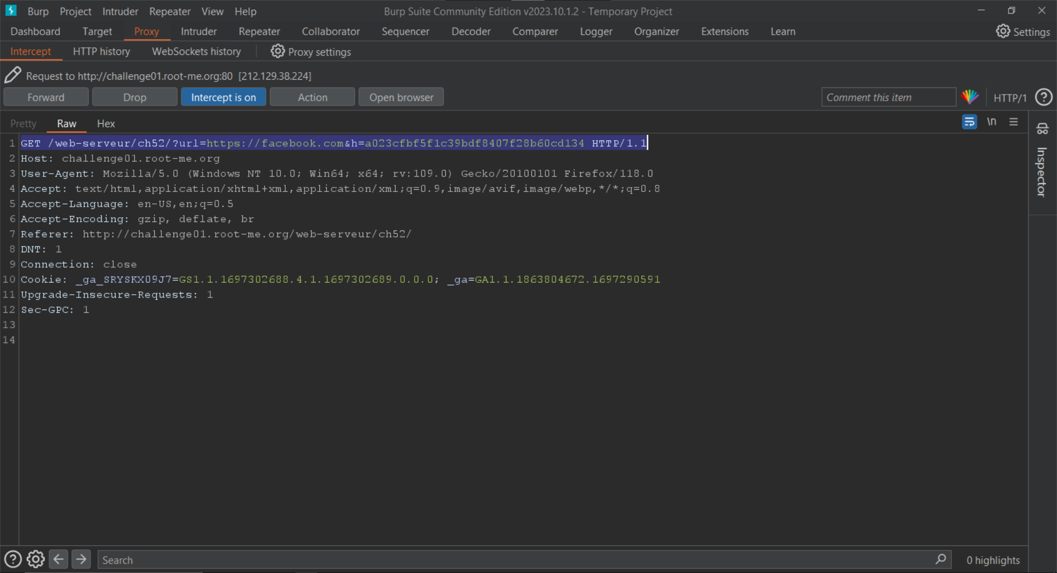
Task: Open the Sequencer tab
Action: click(406, 31)
